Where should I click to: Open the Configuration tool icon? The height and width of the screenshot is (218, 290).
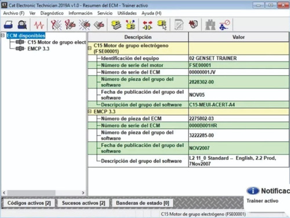click(130, 24)
